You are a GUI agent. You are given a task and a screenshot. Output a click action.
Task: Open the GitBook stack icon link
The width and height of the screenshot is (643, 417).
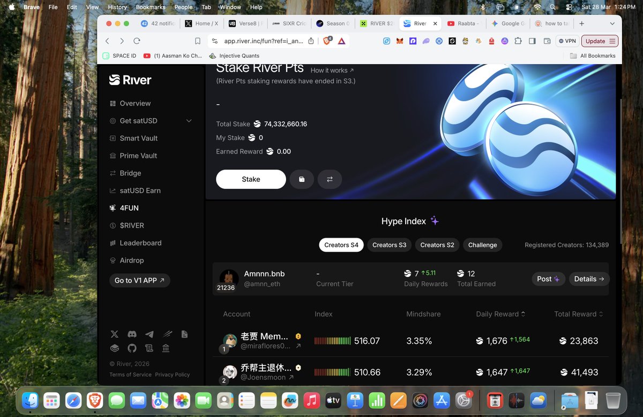click(114, 348)
